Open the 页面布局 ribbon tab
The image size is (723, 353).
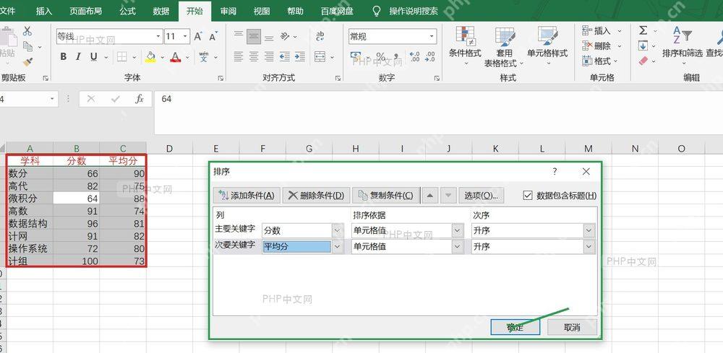pyautogui.click(x=86, y=11)
